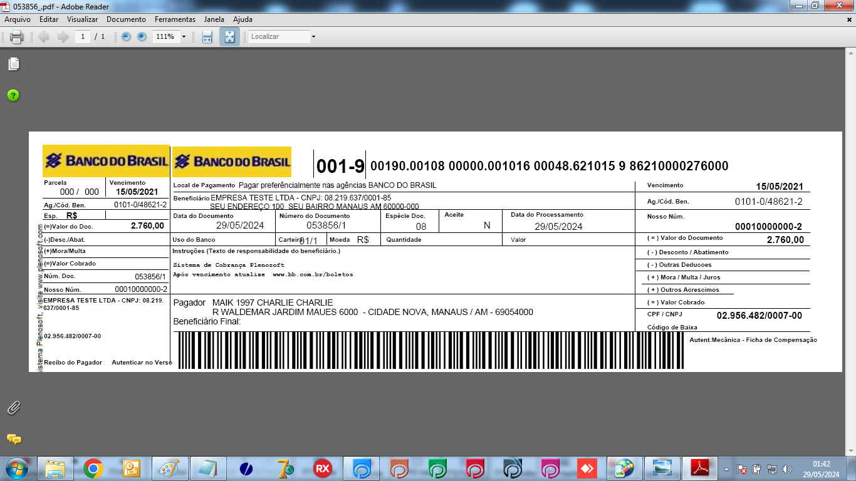Click Data do Documento value 29/05/2024
Screen dimensions: 856x481
click(x=240, y=225)
